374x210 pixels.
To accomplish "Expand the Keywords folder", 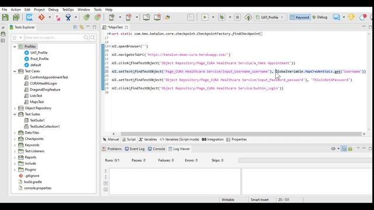I will pos(15,145).
